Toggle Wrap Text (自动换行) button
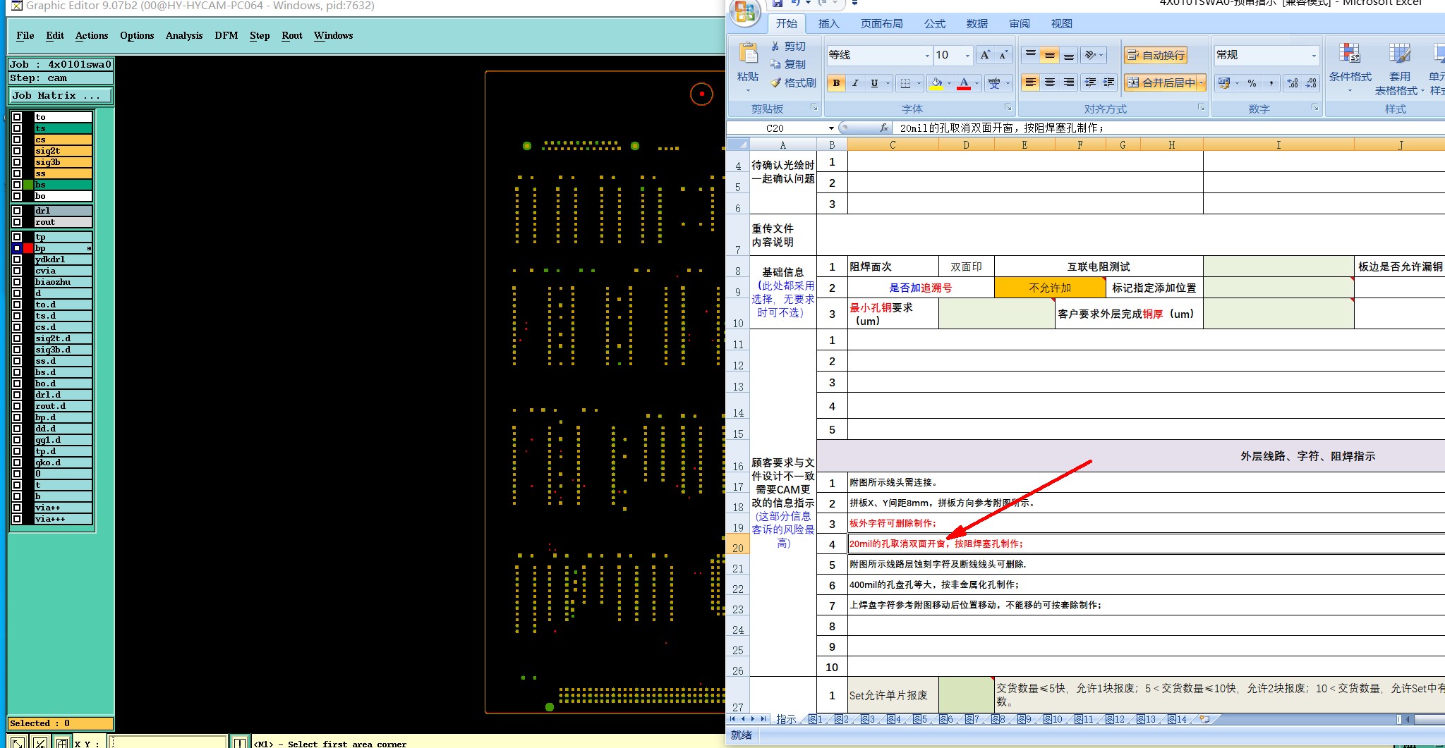 (x=1156, y=55)
